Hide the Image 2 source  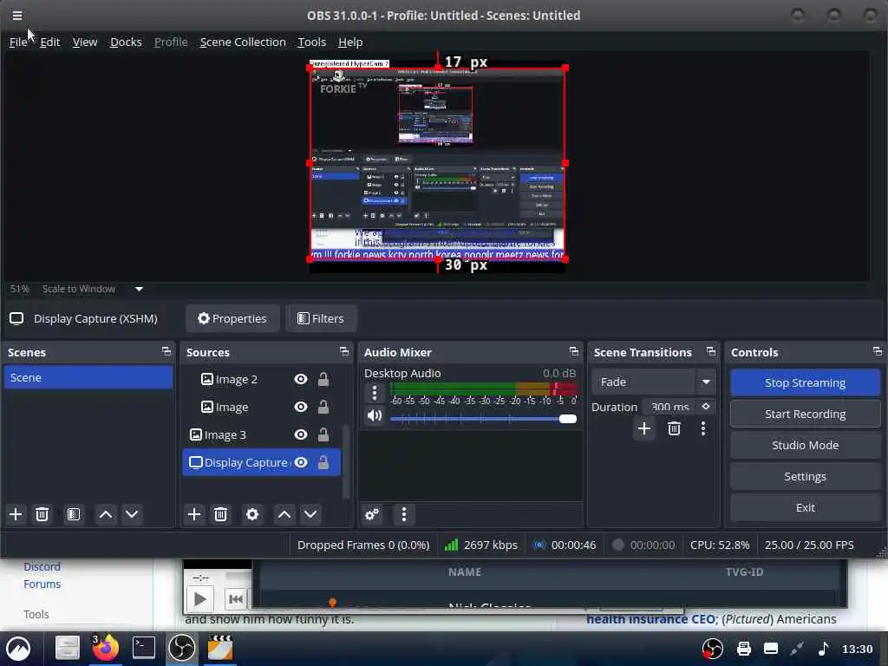[x=301, y=379]
